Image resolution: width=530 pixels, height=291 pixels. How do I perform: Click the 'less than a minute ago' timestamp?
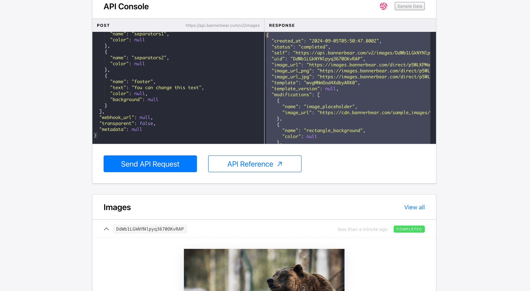click(363, 229)
